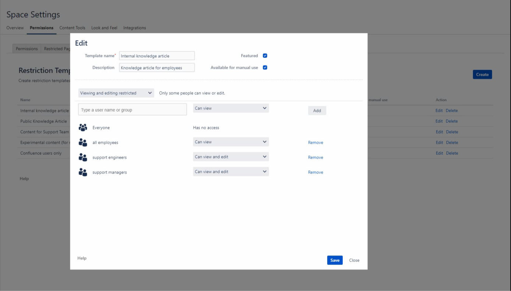Open the Integrations tab
511x291 pixels.
pyautogui.click(x=134, y=28)
